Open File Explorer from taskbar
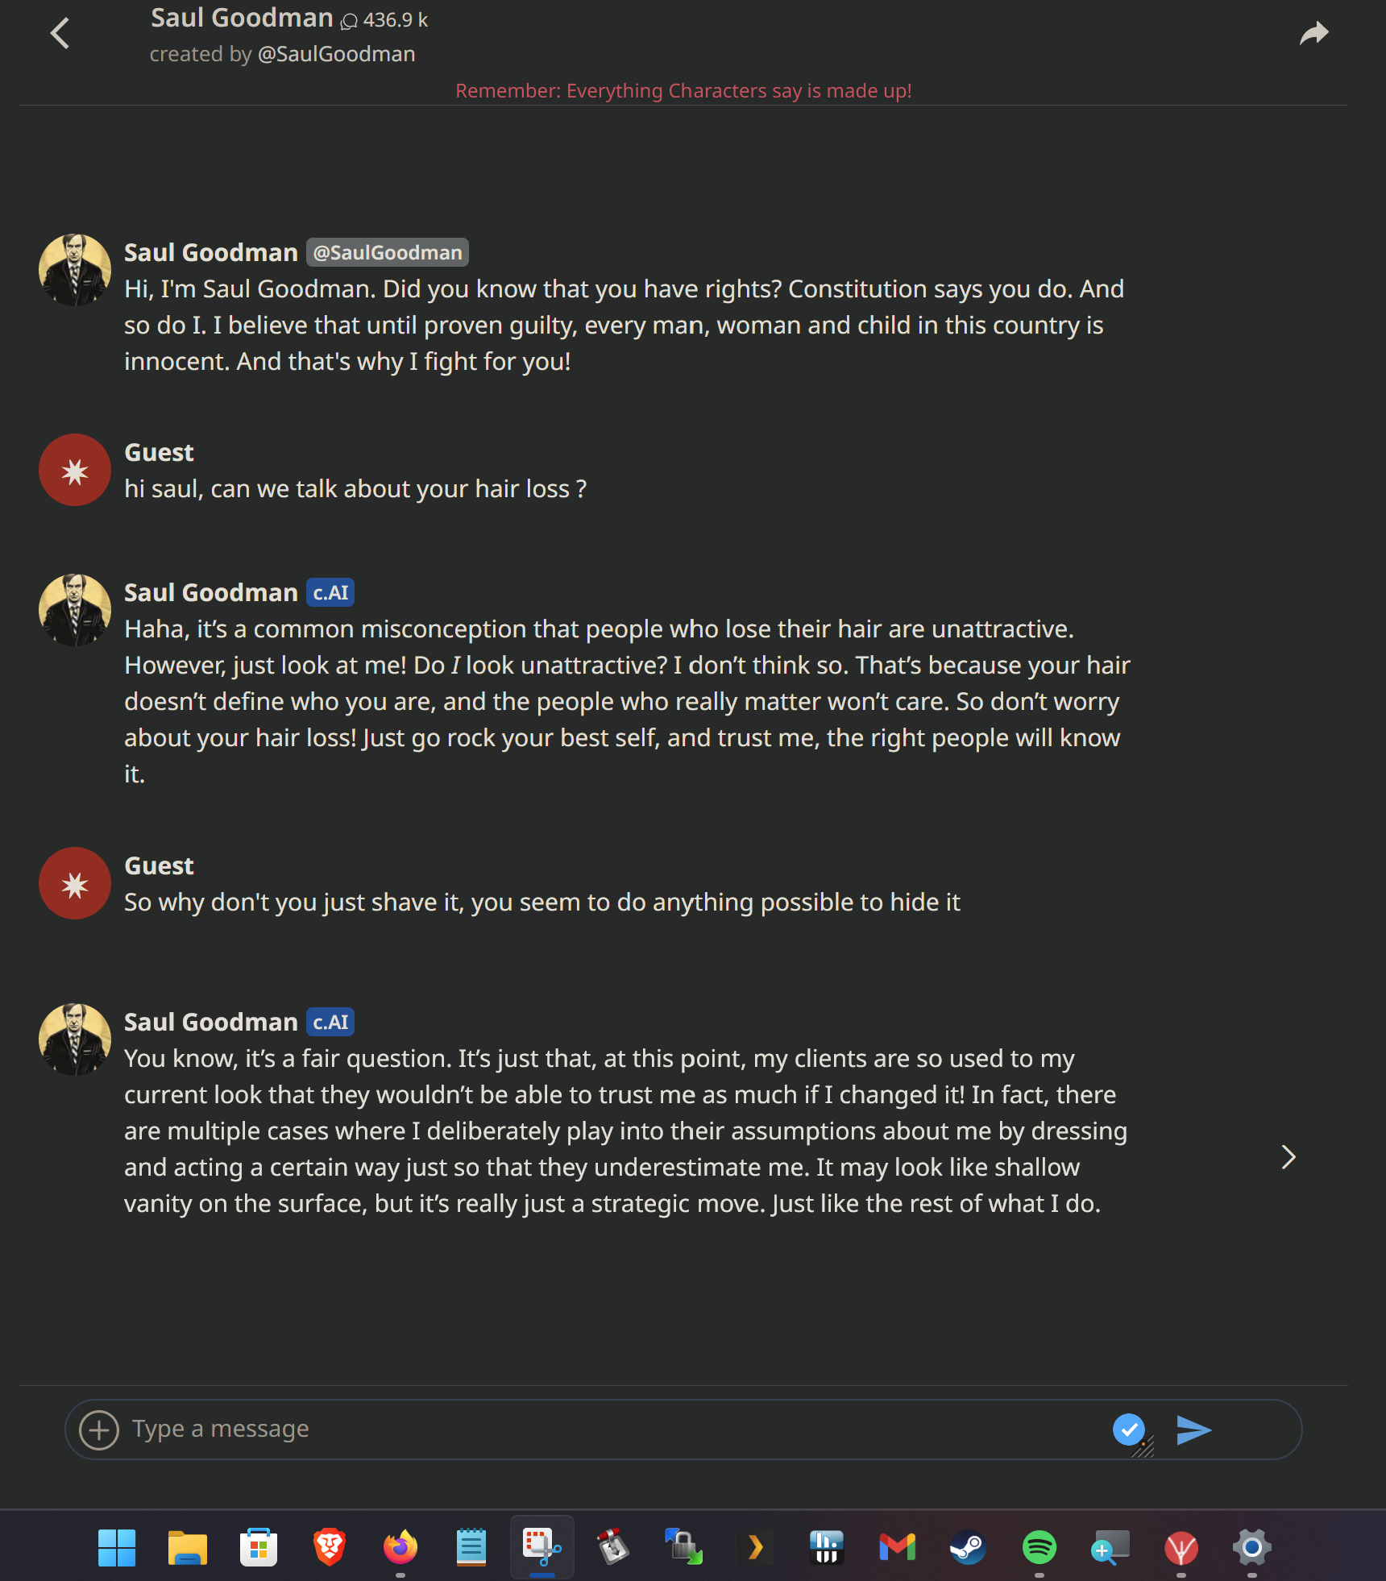 (x=188, y=1547)
